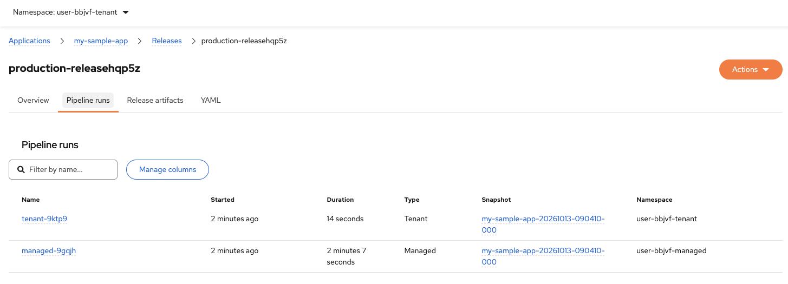The height and width of the screenshot is (284, 788).
Task: Open Manage columns dialog
Action: click(x=167, y=169)
